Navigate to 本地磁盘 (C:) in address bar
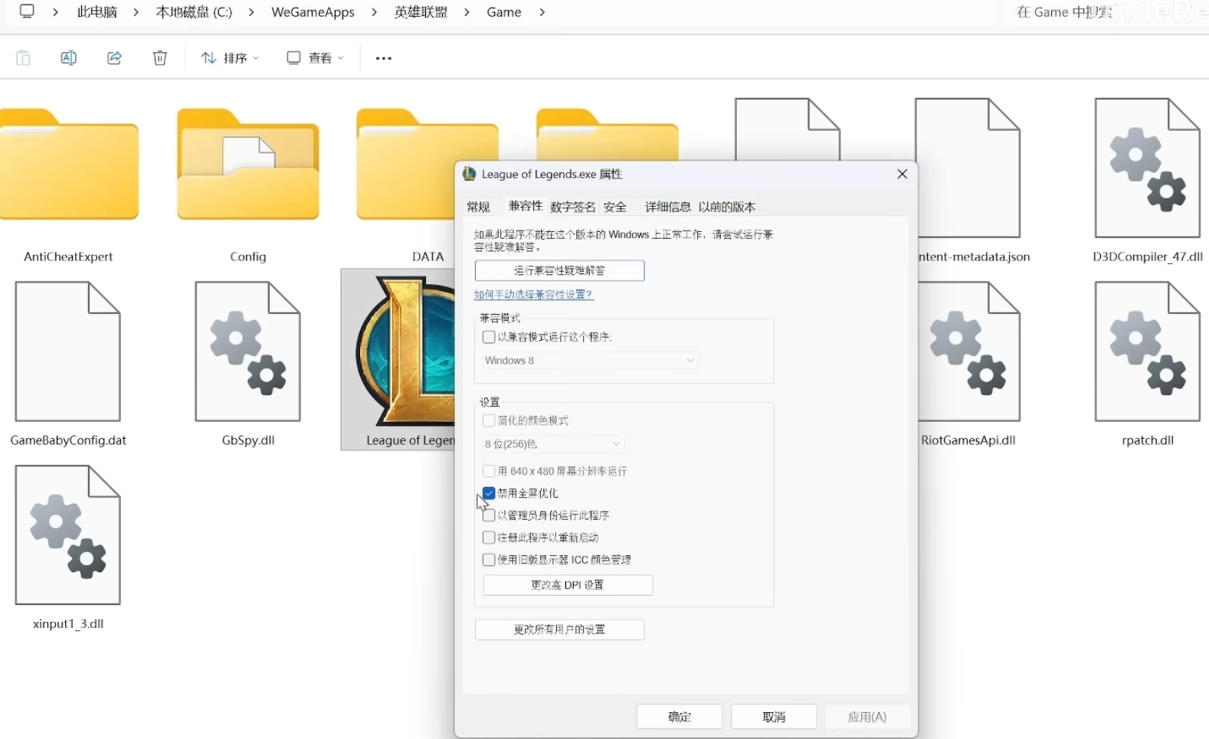 coord(194,12)
